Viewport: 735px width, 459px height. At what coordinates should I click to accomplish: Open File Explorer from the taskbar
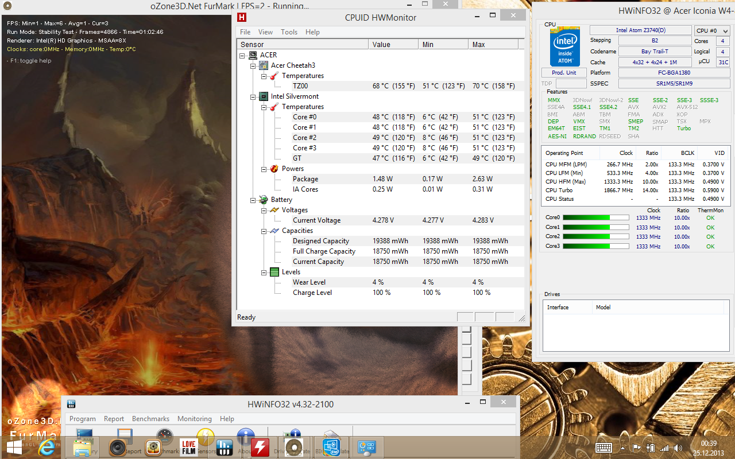tap(82, 448)
